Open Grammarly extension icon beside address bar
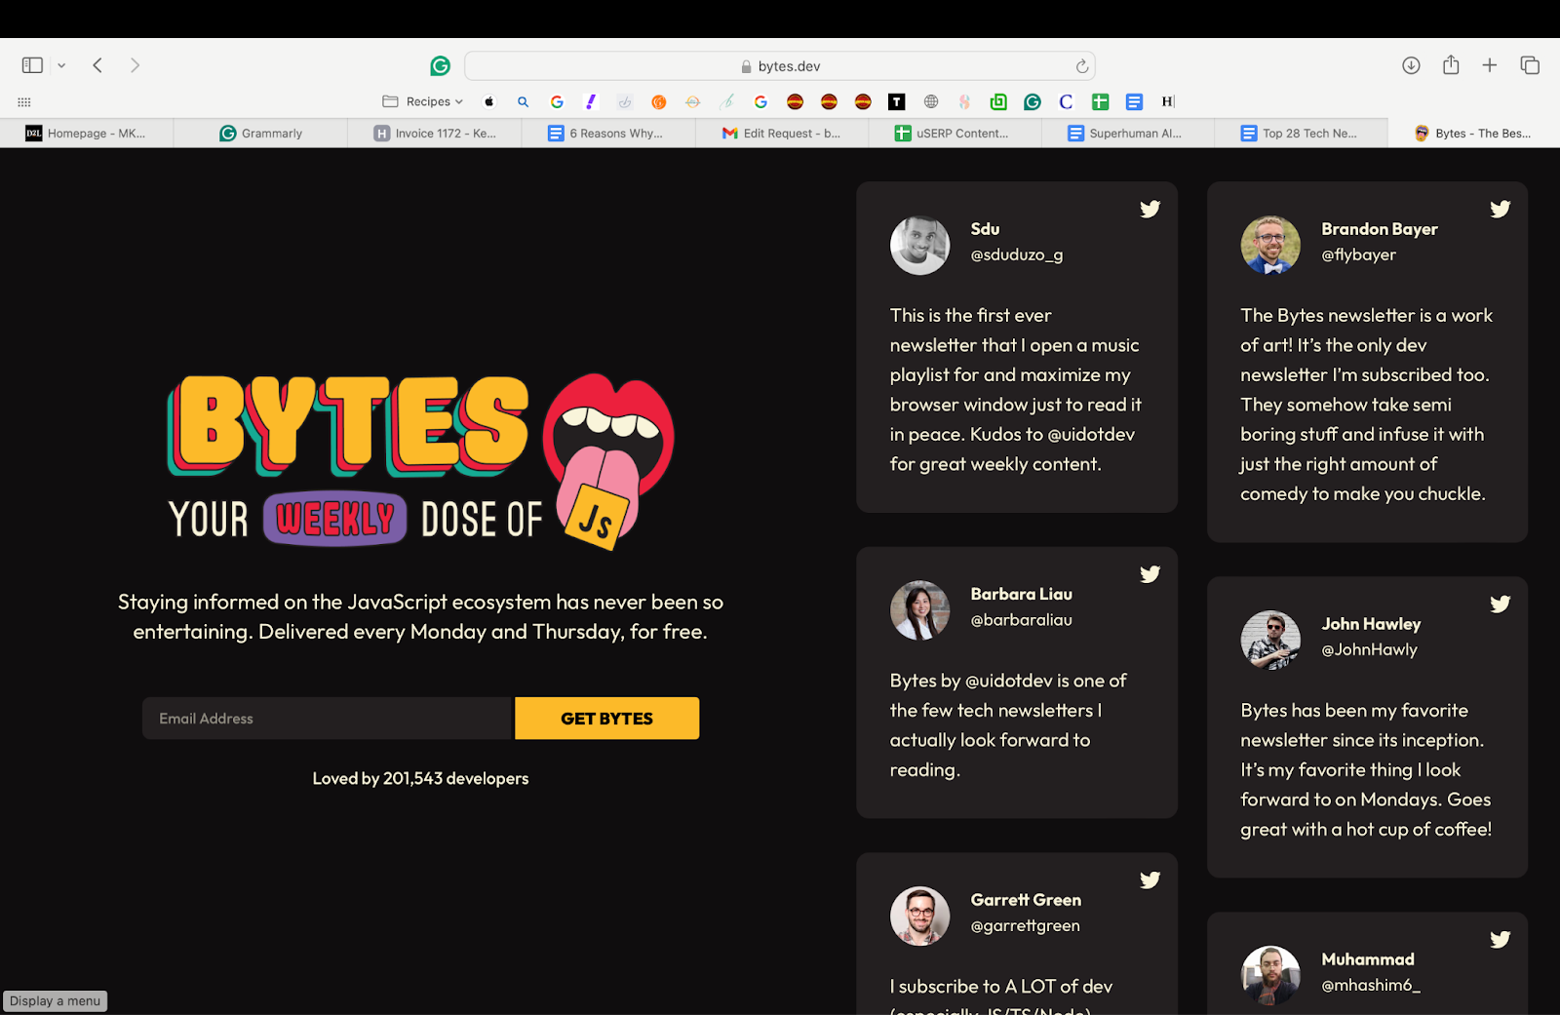Image resolution: width=1560 pixels, height=1015 pixels. (441, 65)
